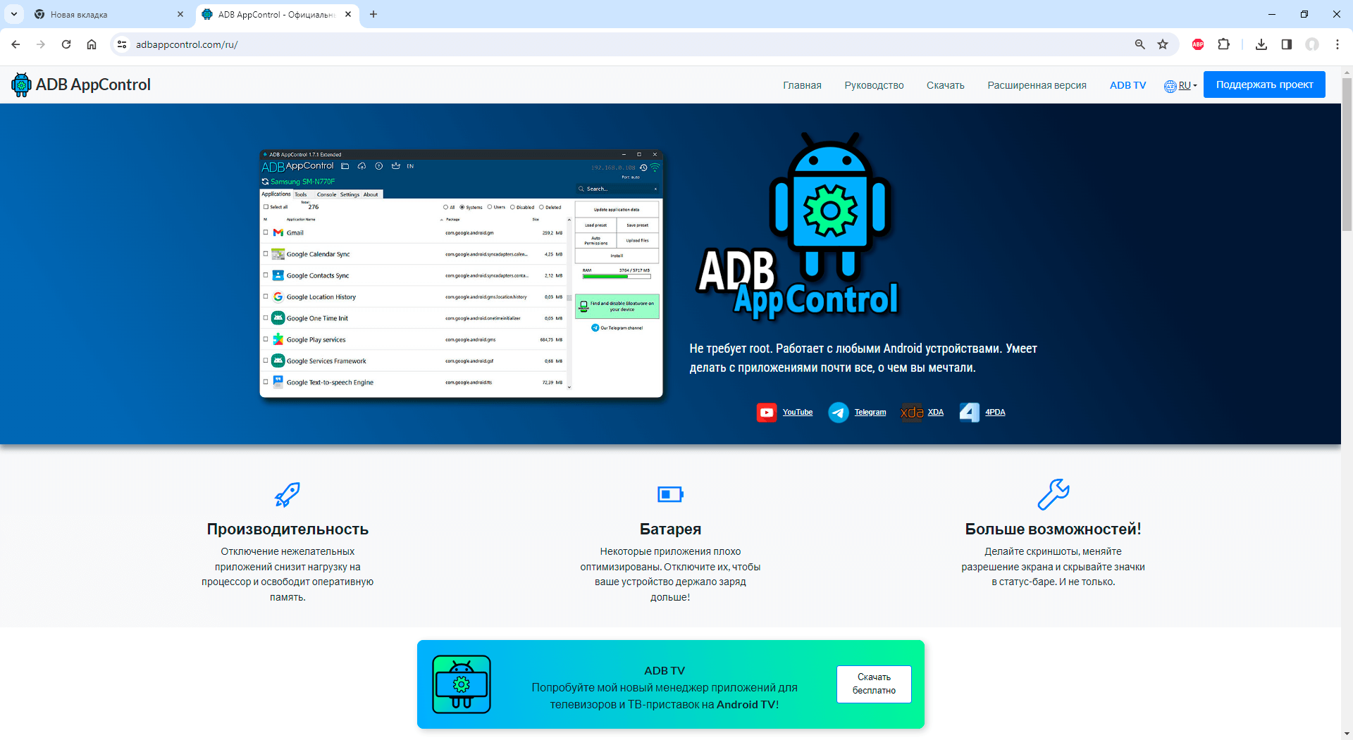This screenshot has width=1353, height=740.
Task: Click the ADB TV banner title
Action: (665, 671)
